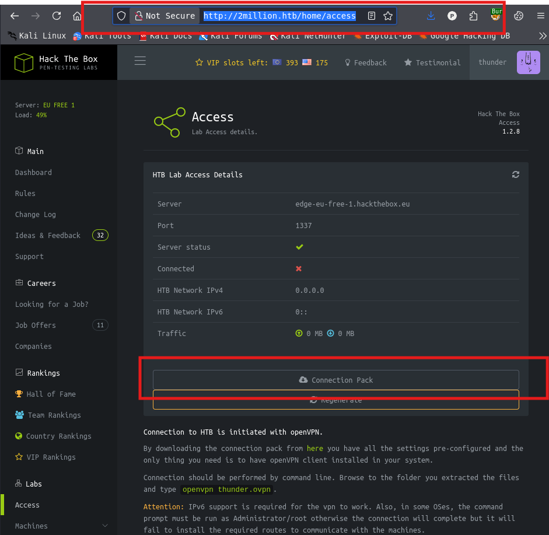Image resolution: width=549 pixels, height=535 pixels.
Task: Click the Hack The Box logo
Action: (x=56, y=62)
